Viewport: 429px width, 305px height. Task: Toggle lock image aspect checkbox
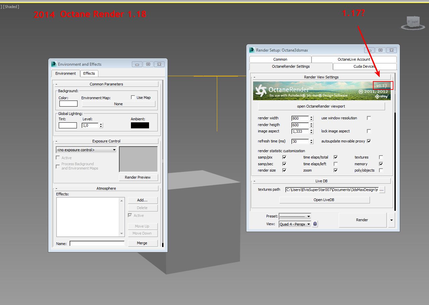coord(369,131)
